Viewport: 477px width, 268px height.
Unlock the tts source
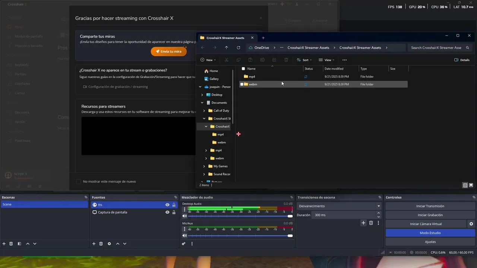tap(174, 205)
